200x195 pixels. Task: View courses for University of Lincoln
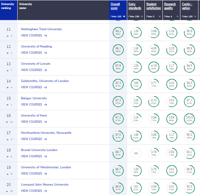click(34, 70)
